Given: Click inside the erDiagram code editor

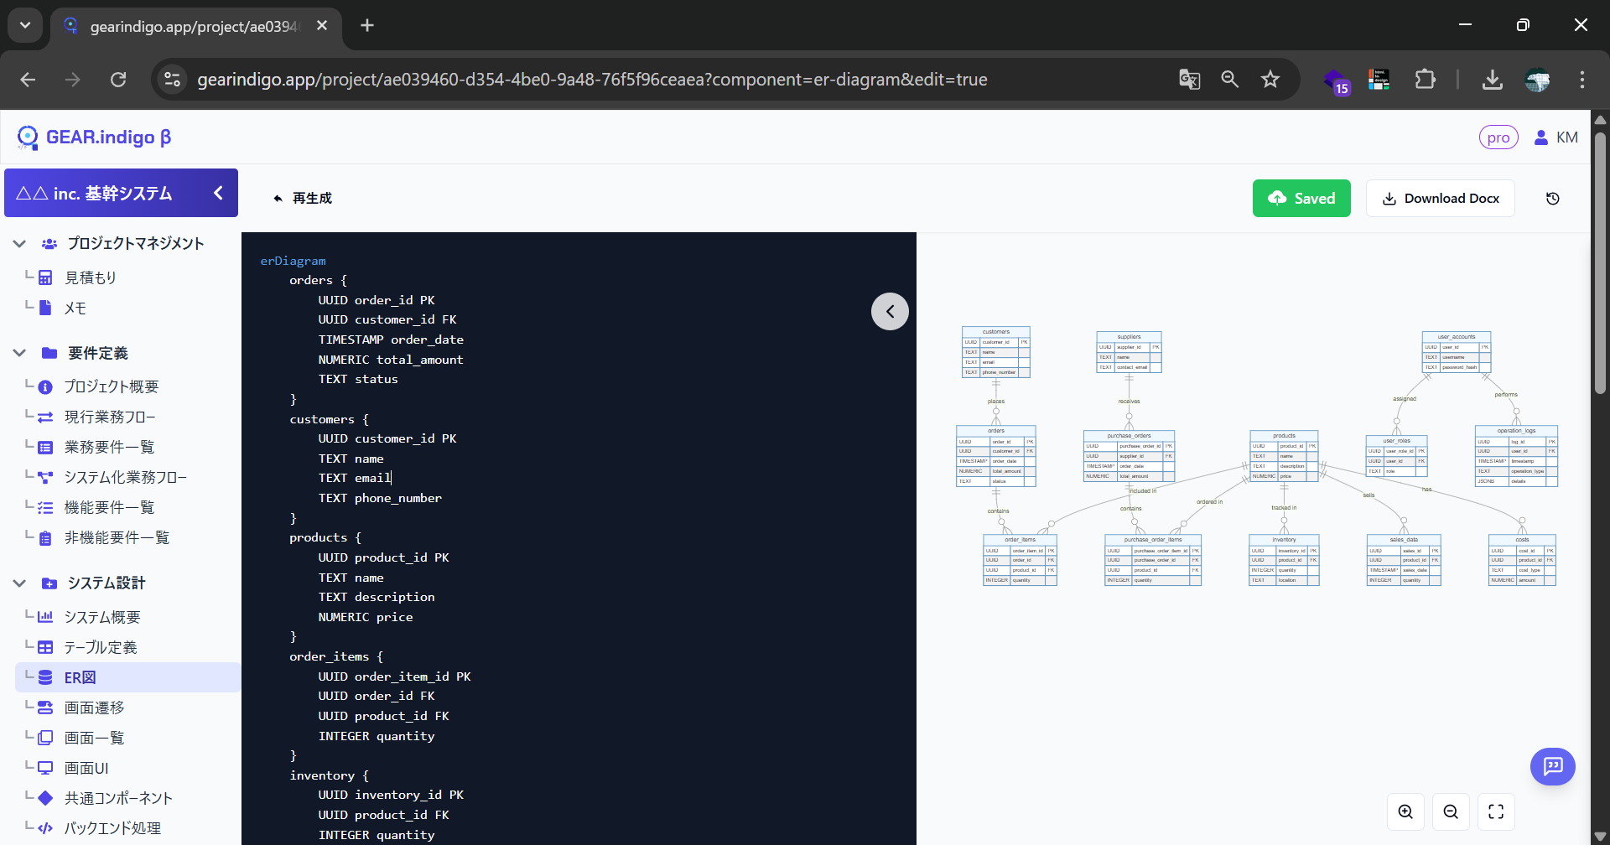Looking at the screenshot, I should coord(579,537).
